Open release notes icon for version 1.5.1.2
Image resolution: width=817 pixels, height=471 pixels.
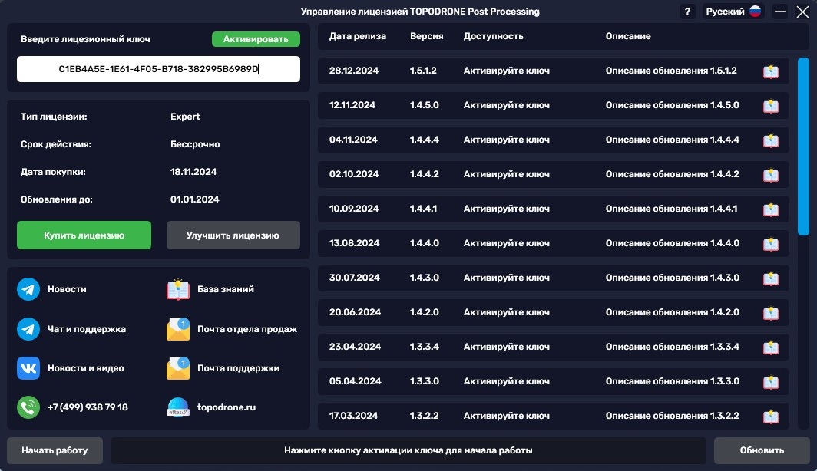[x=771, y=71]
